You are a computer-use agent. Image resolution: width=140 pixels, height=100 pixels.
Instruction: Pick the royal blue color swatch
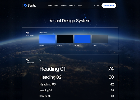click(82, 39)
